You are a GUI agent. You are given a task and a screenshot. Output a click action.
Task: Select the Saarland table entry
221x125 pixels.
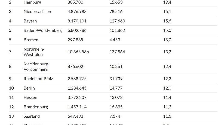point(32,116)
